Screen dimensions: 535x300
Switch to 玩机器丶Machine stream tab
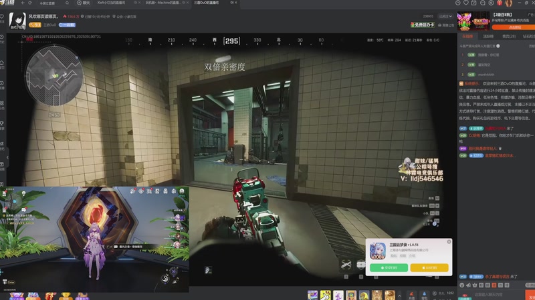163,3
